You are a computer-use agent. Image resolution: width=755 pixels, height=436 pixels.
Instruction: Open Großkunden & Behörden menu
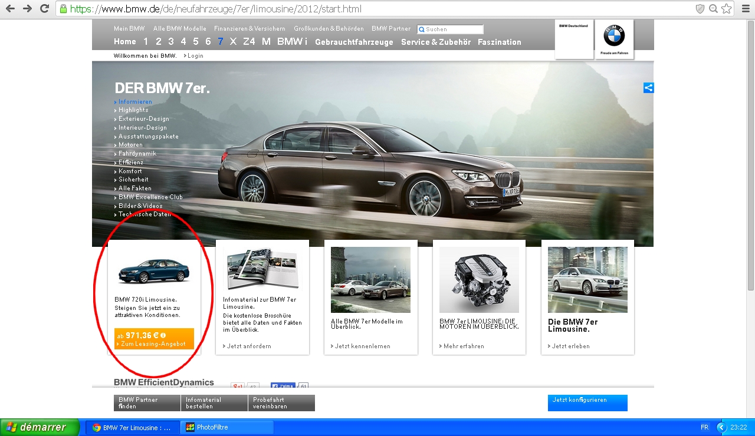pos(329,28)
